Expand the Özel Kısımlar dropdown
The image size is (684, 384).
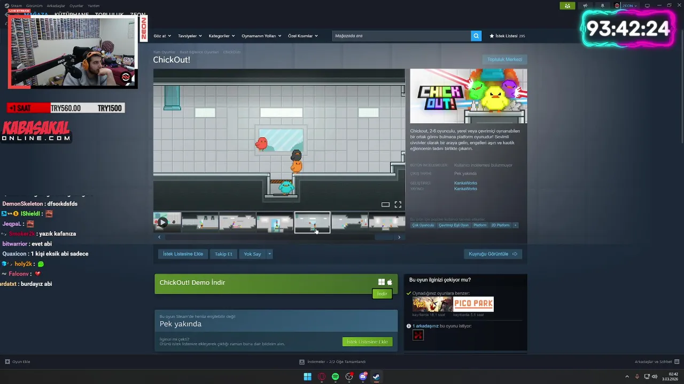tap(302, 36)
